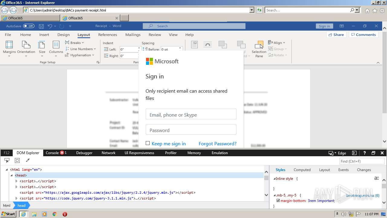Open the Favorites star icon

click(375, 11)
